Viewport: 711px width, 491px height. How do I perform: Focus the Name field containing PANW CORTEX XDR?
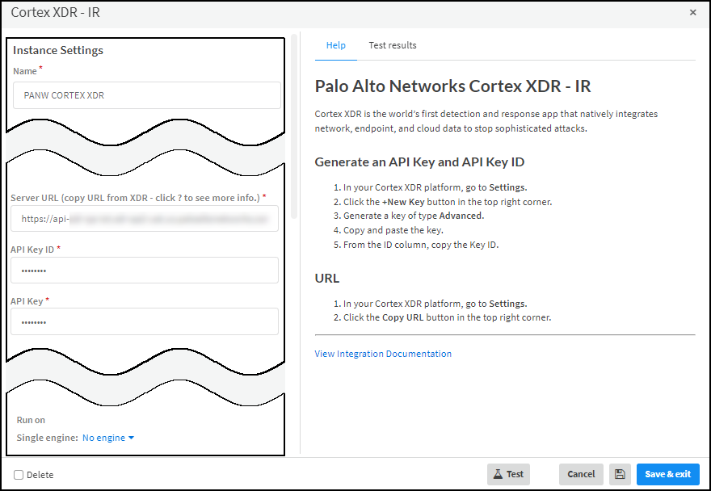(146, 95)
